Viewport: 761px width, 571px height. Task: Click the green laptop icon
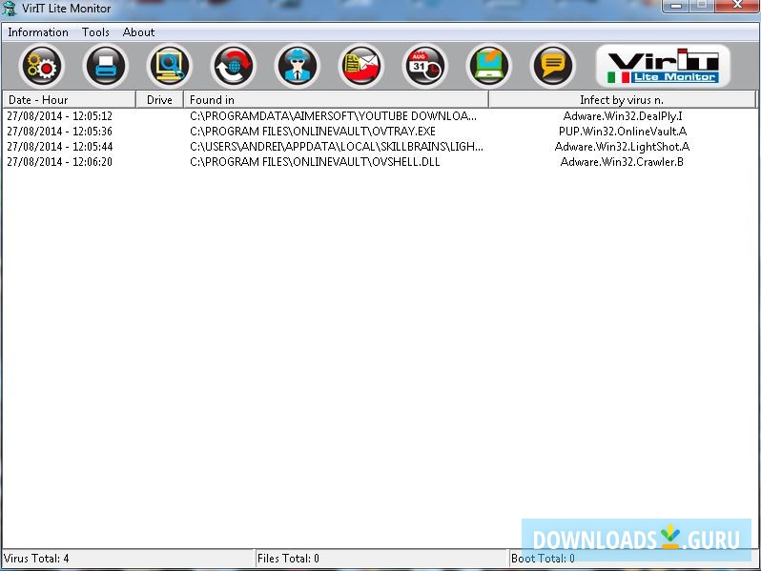pyautogui.click(x=488, y=67)
